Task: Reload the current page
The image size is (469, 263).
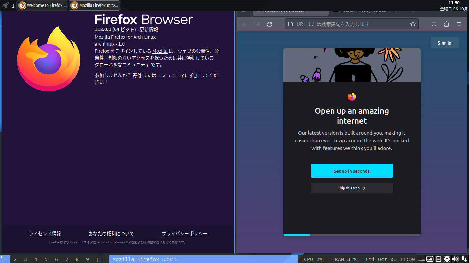Action: (x=270, y=24)
